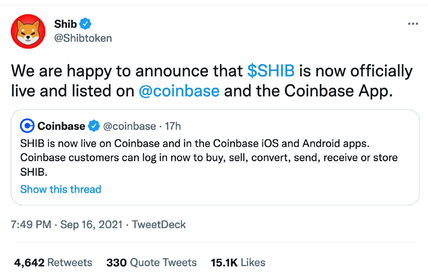The height and width of the screenshot is (275, 428).
Task: Open the @coinbase mention in tweet text
Action: point(179,91)
